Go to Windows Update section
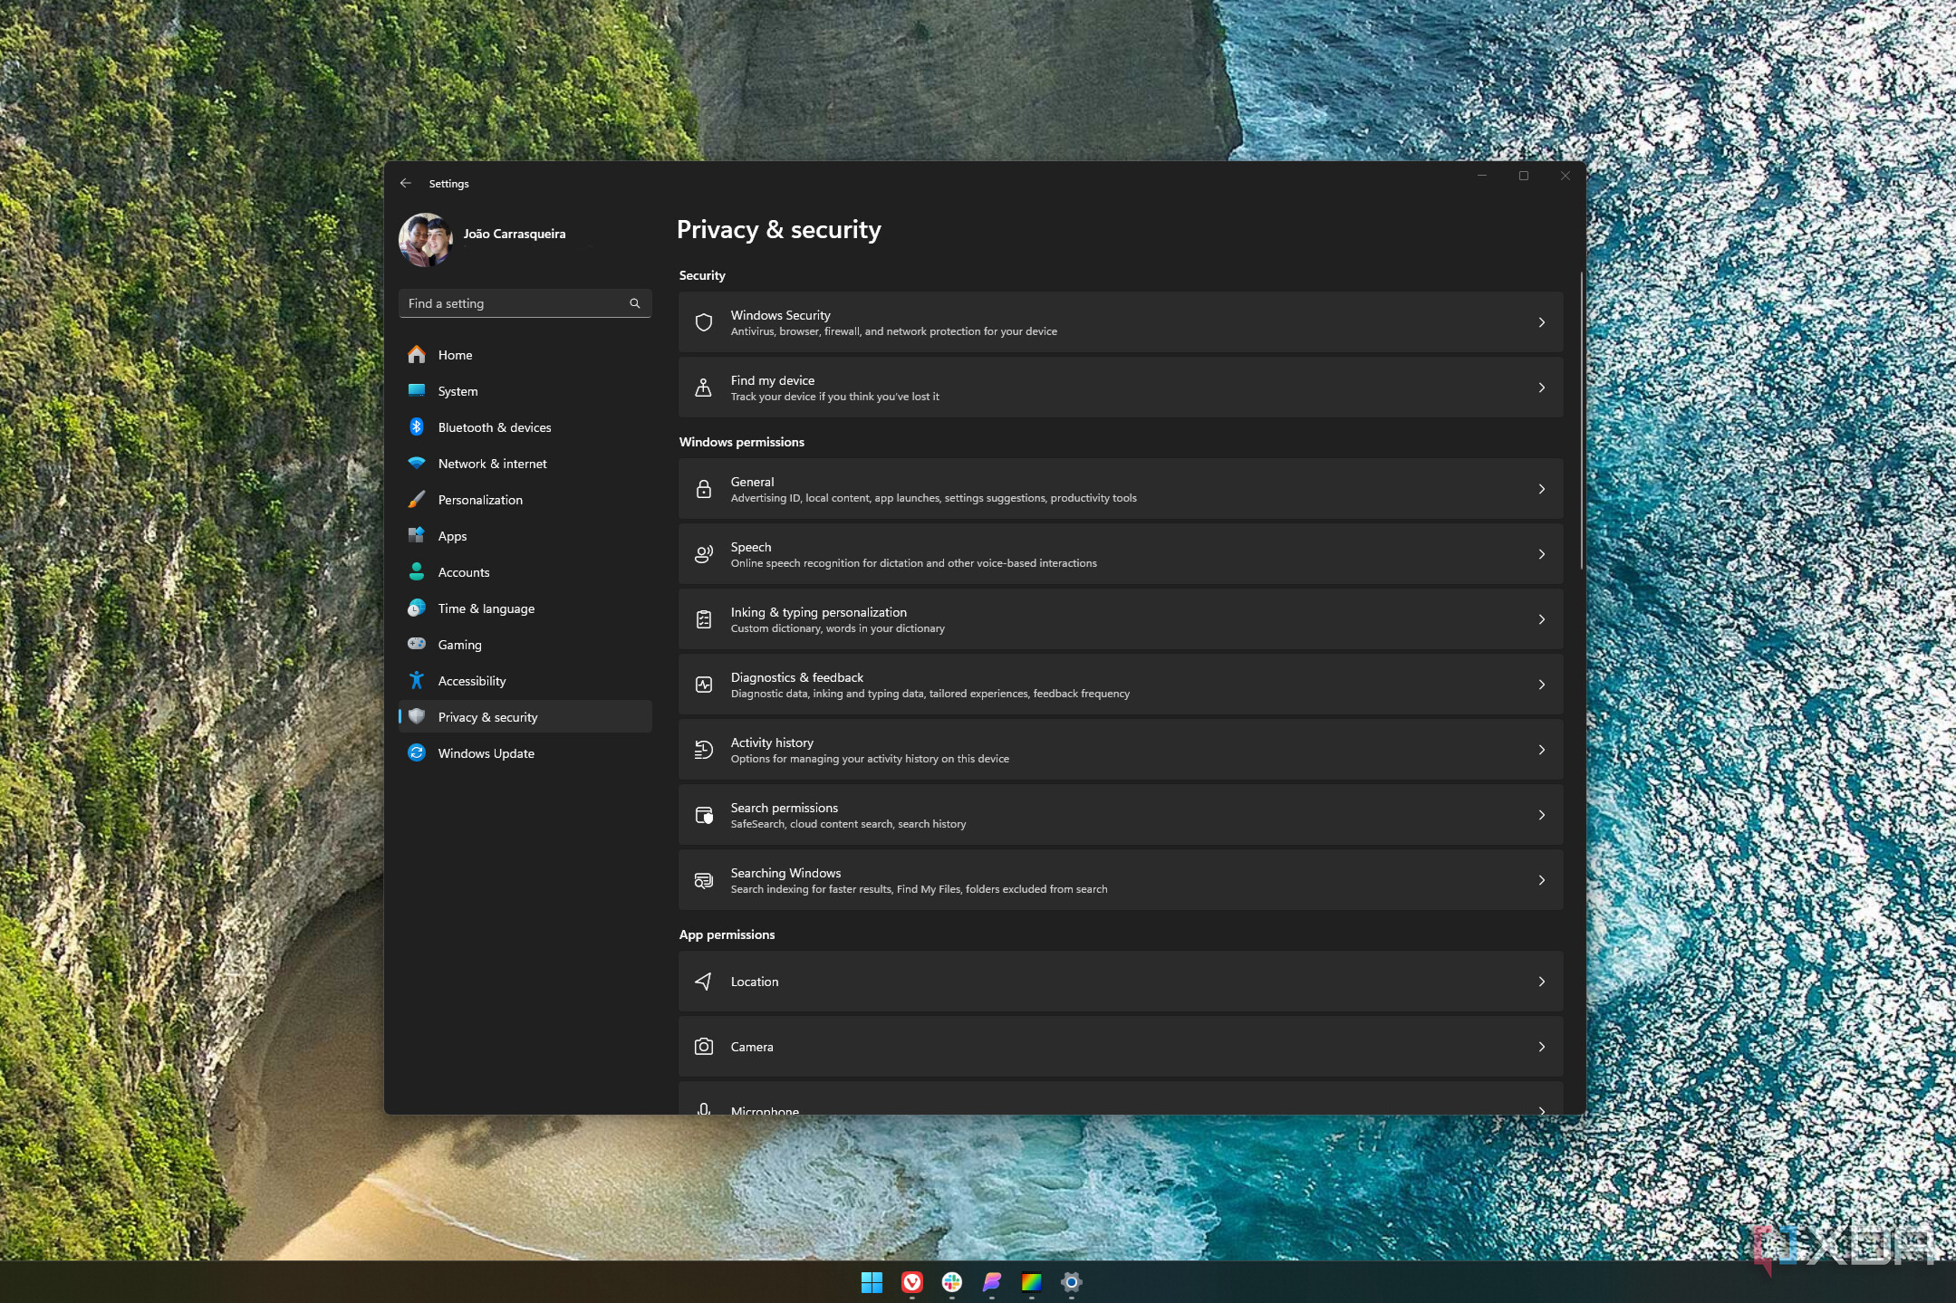Image resolution: width=1956 pixels, height=1303 pixels. point(486,753)
